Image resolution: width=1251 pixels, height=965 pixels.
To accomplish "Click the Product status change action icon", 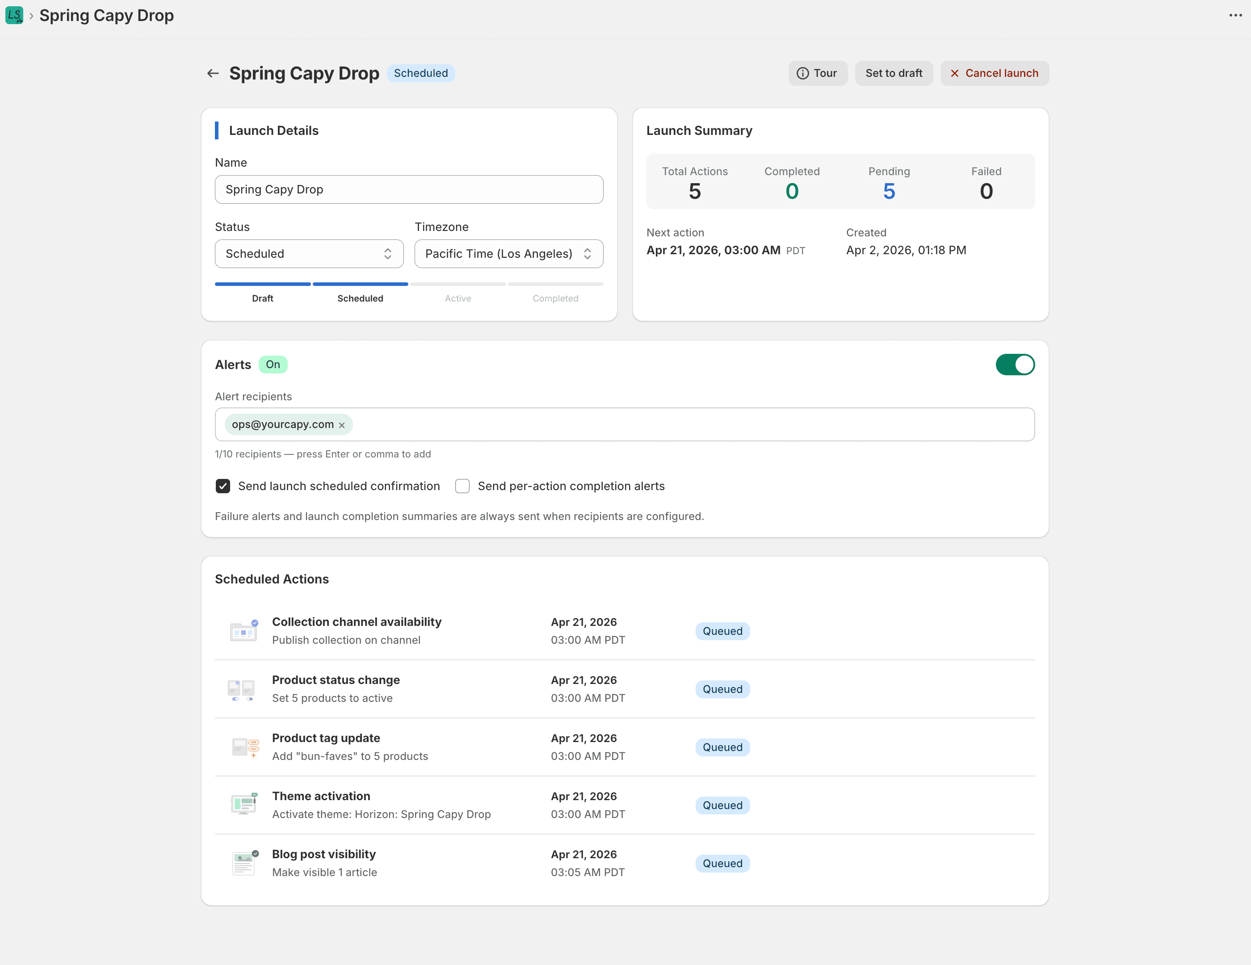I will coord(241,689).
